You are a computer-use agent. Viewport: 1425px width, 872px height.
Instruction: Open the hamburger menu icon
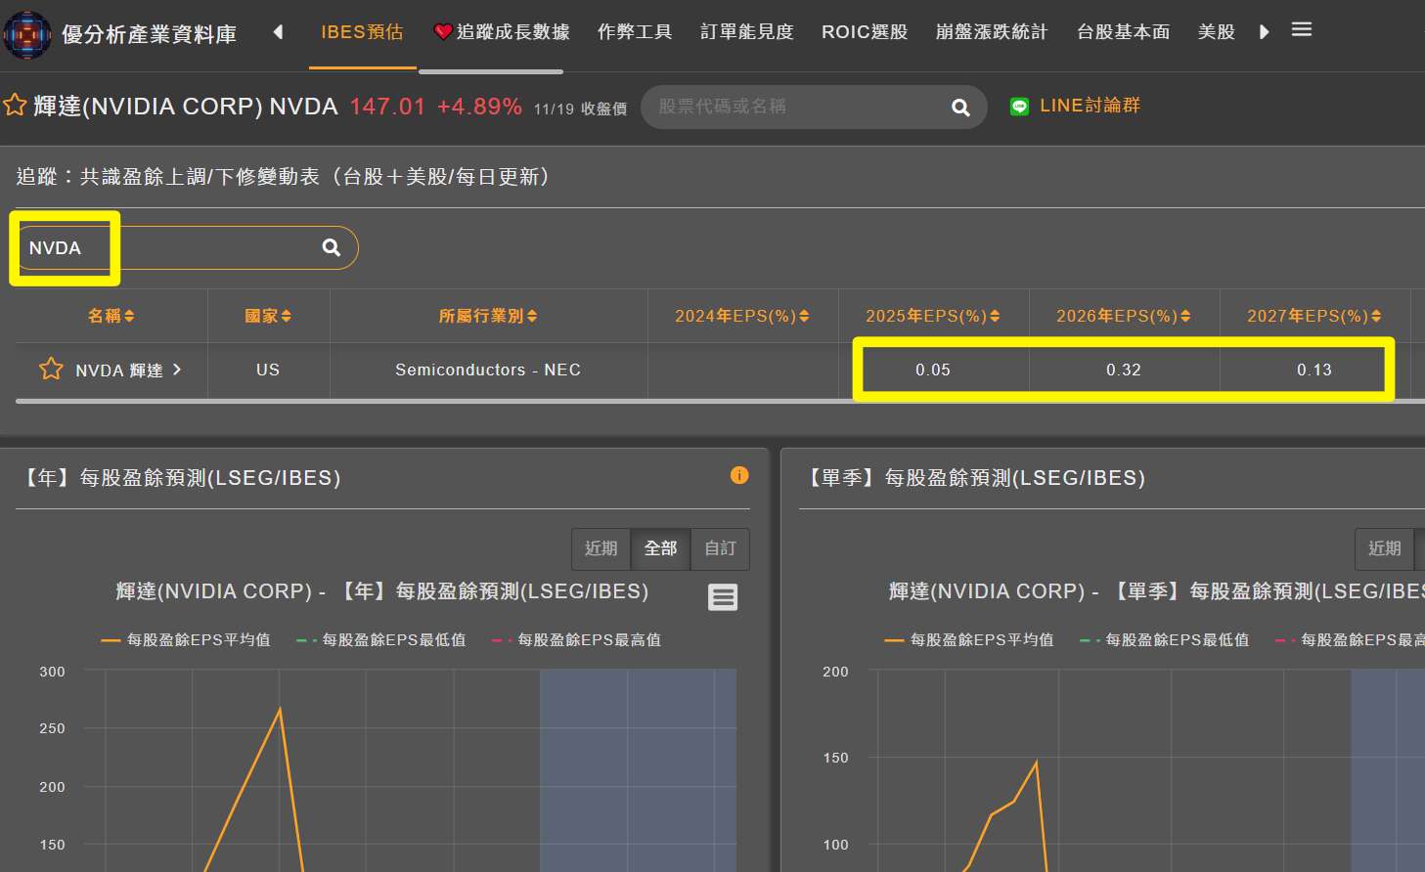[1301, 30]
